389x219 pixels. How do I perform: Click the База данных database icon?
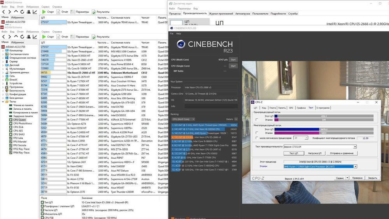click(x=7, y=98)
